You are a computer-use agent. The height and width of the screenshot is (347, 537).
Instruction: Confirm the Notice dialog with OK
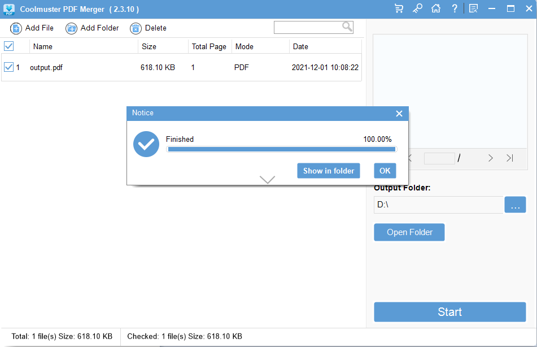pyautogui.click(x=385, y=171)
